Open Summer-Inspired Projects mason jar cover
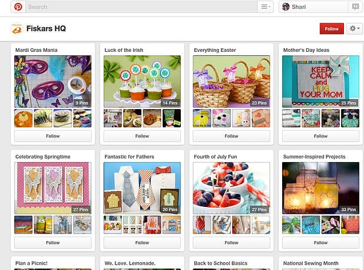Viewport: 364px width, 270px height. (x=320, y=188)
